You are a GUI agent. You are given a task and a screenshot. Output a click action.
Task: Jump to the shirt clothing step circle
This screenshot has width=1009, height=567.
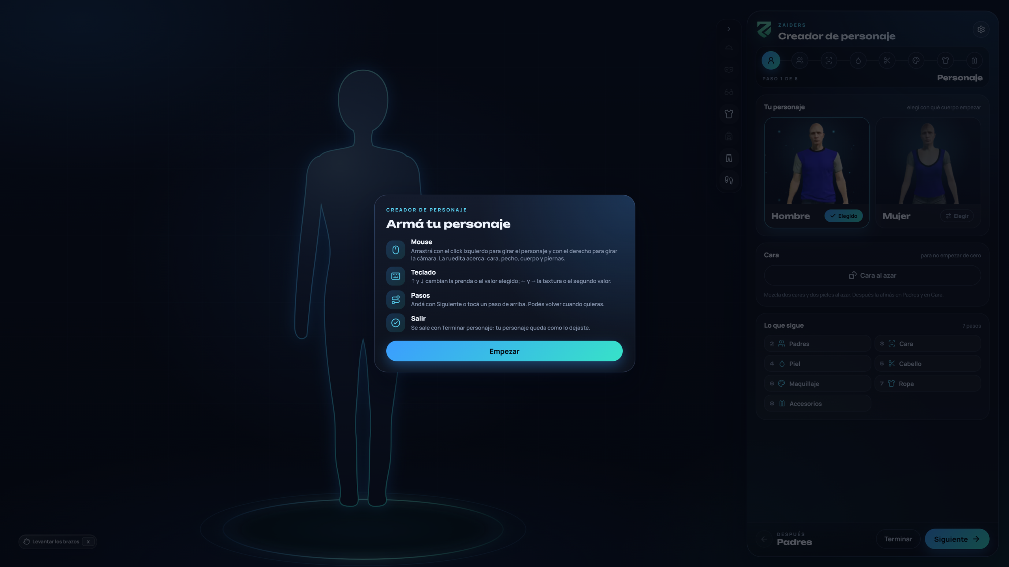pyautogui.click(x=945, y=61)
